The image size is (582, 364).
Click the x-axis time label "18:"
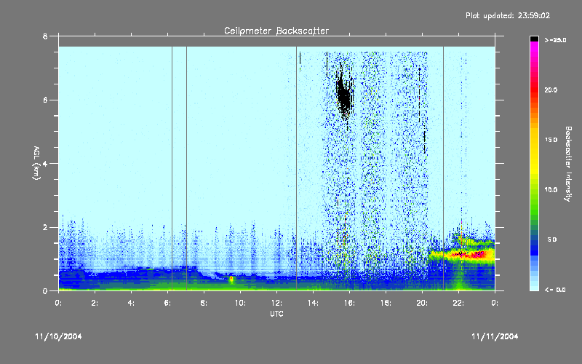coord(386,303)
